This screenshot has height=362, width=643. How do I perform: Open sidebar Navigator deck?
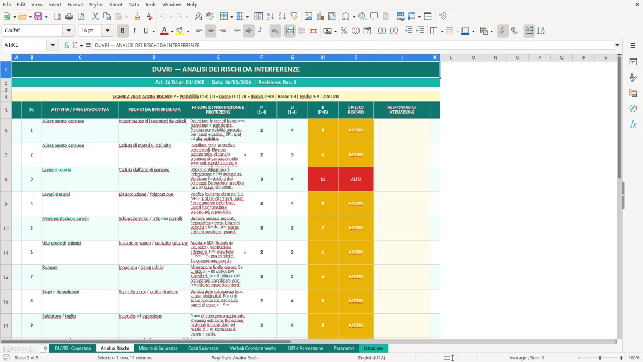[x=633, y=109]
